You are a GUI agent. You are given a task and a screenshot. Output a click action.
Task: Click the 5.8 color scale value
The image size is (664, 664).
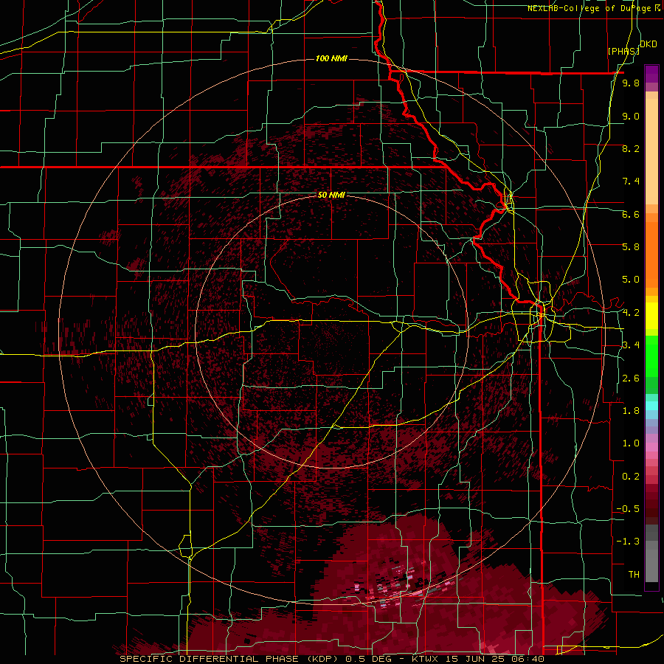pos(631,247)
